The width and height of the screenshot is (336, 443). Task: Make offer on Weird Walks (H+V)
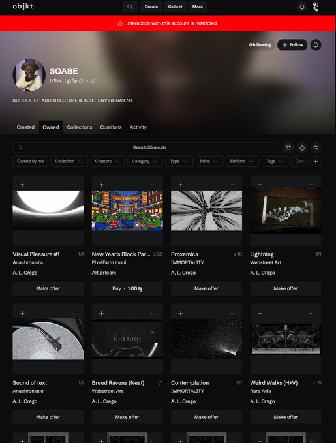(285, 417)
